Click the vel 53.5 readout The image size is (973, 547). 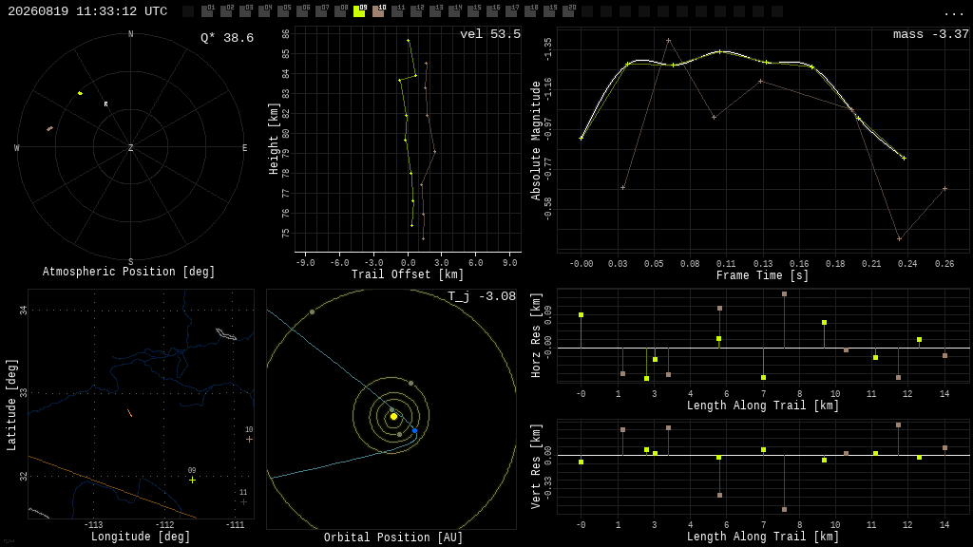[x=490, y=34]
